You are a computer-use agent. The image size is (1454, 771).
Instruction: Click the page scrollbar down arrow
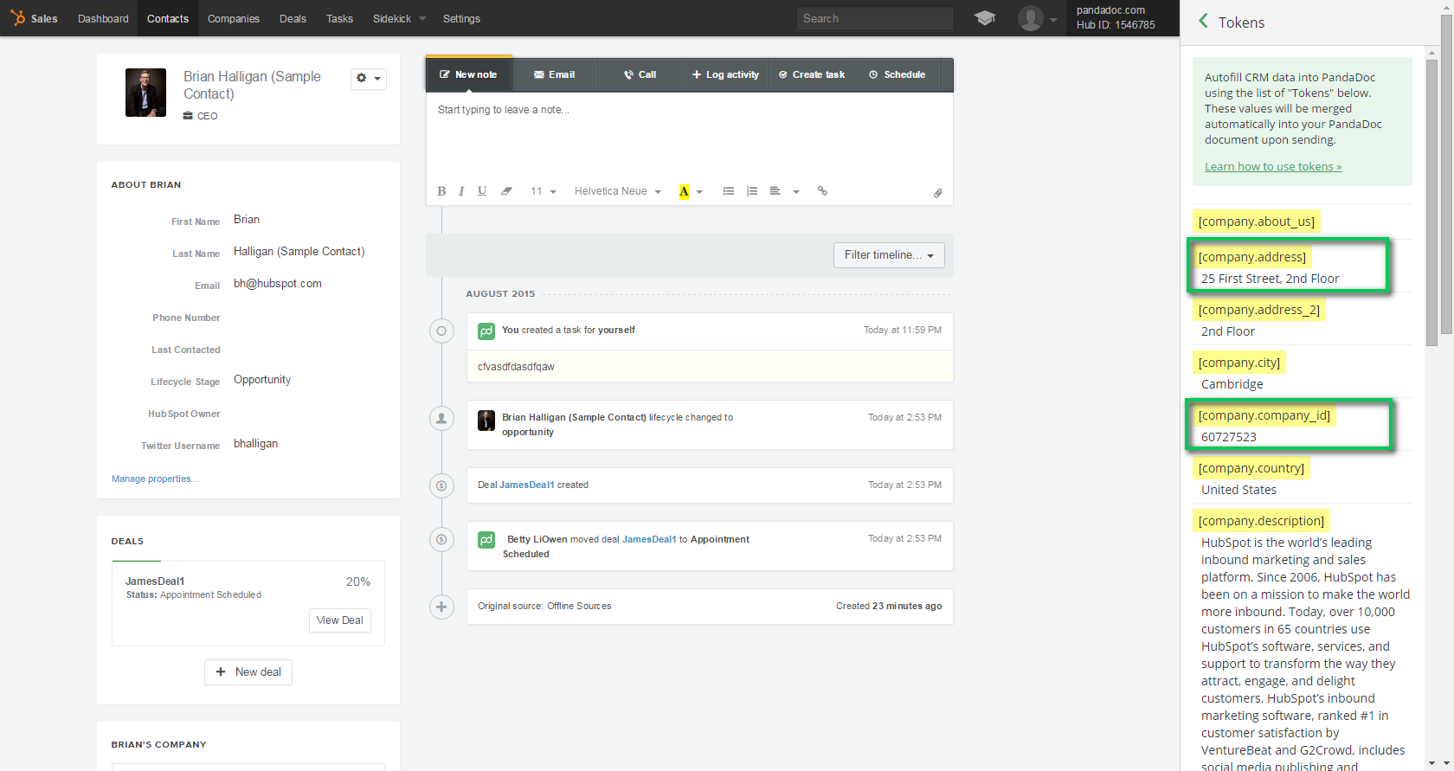[x=1446, y=764]
